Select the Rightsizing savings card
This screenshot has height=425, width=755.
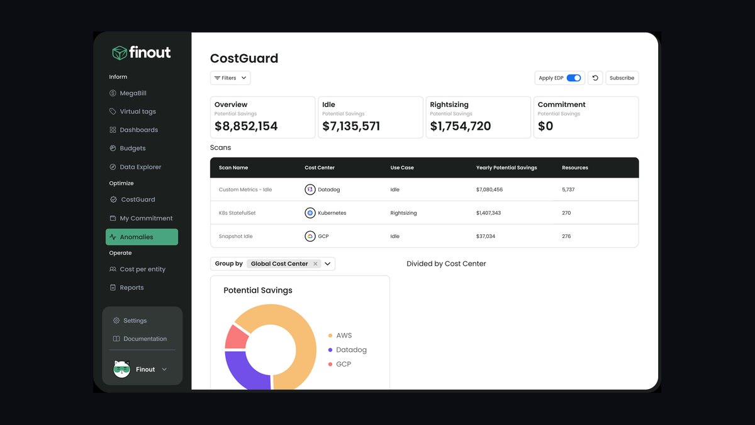pos(478,117)
